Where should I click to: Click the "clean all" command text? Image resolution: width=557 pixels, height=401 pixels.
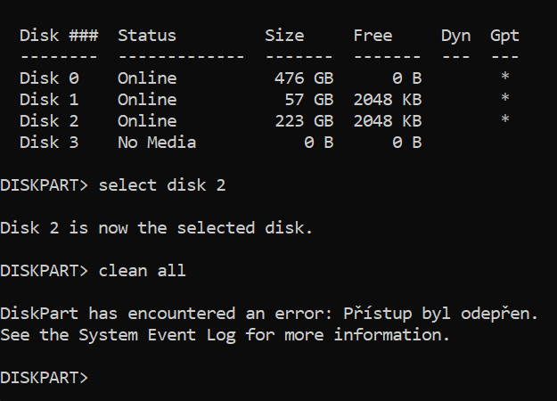(x=143, y=271)
